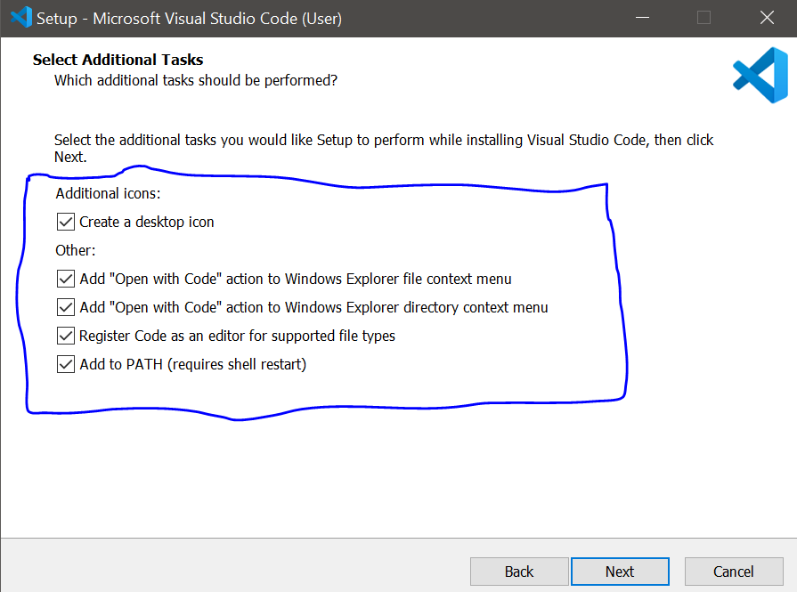Click the large blue VS Code logo
797x592 pixels.
[759, 76]
